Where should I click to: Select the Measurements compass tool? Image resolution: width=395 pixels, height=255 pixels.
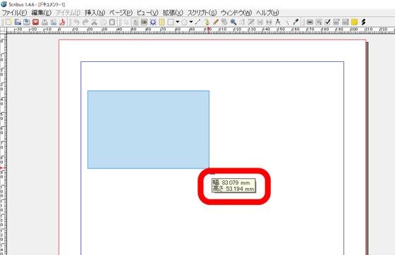tap(278, 22)
